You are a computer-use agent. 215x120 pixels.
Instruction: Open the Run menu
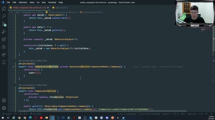click(x=44, y=2)
